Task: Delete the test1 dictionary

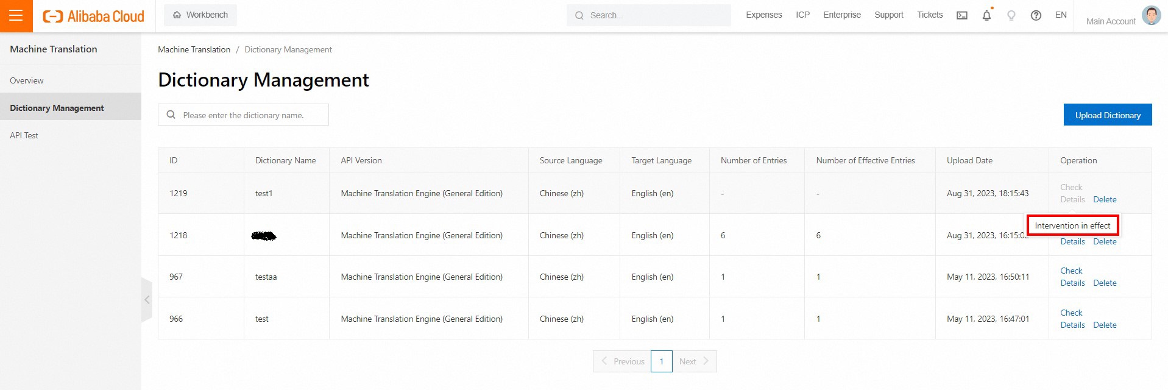Action: (x=1105, y=199)
